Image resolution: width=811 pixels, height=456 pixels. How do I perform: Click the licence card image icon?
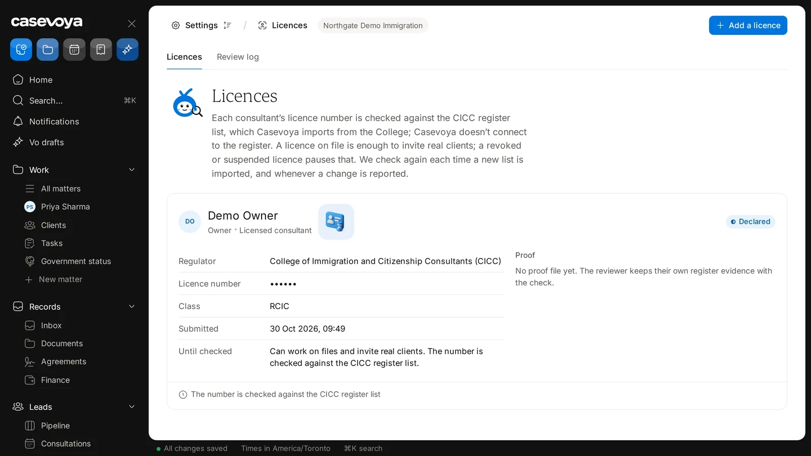click(336, 222)
